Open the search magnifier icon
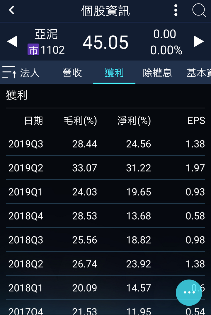Screen dimensions: 211x315 (199, 10)
